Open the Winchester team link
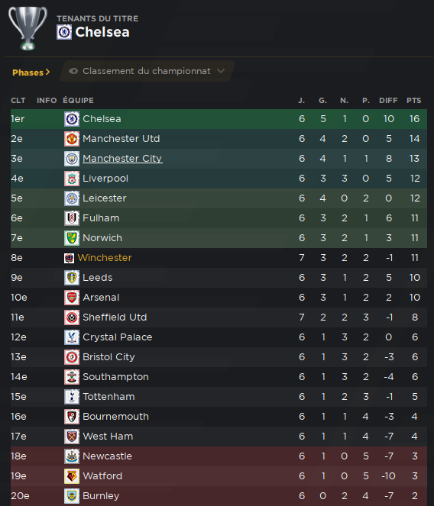434x506 pixels. tap(105, 257)
